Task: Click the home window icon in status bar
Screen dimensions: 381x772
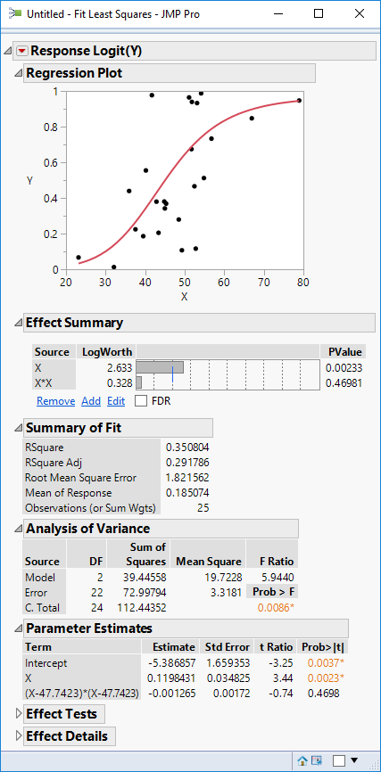Action: [302, 760]
